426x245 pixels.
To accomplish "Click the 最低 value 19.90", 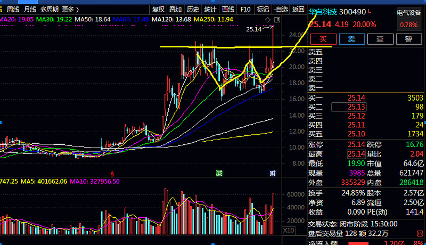I will click(356, 164).
